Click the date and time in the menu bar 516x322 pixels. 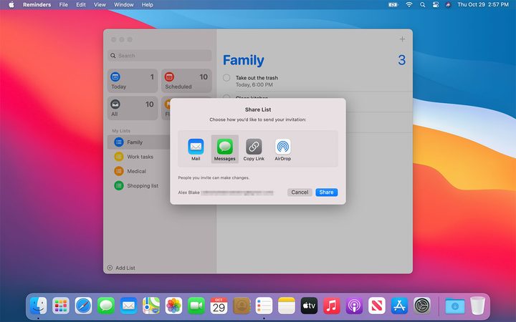point(483,4)
